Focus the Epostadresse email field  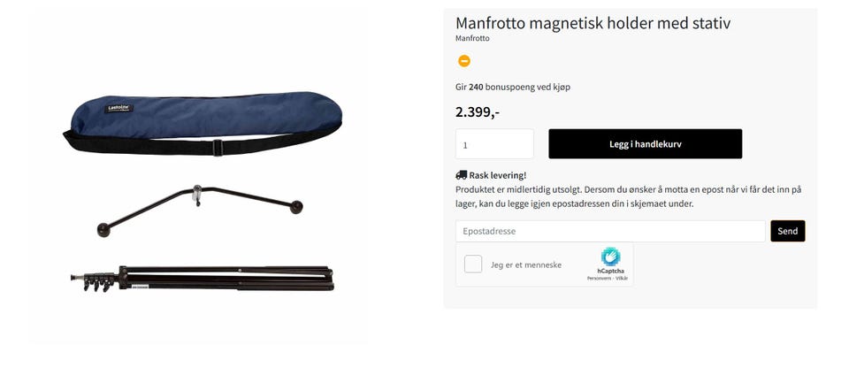pyautogui.click(x=610, y=231)
